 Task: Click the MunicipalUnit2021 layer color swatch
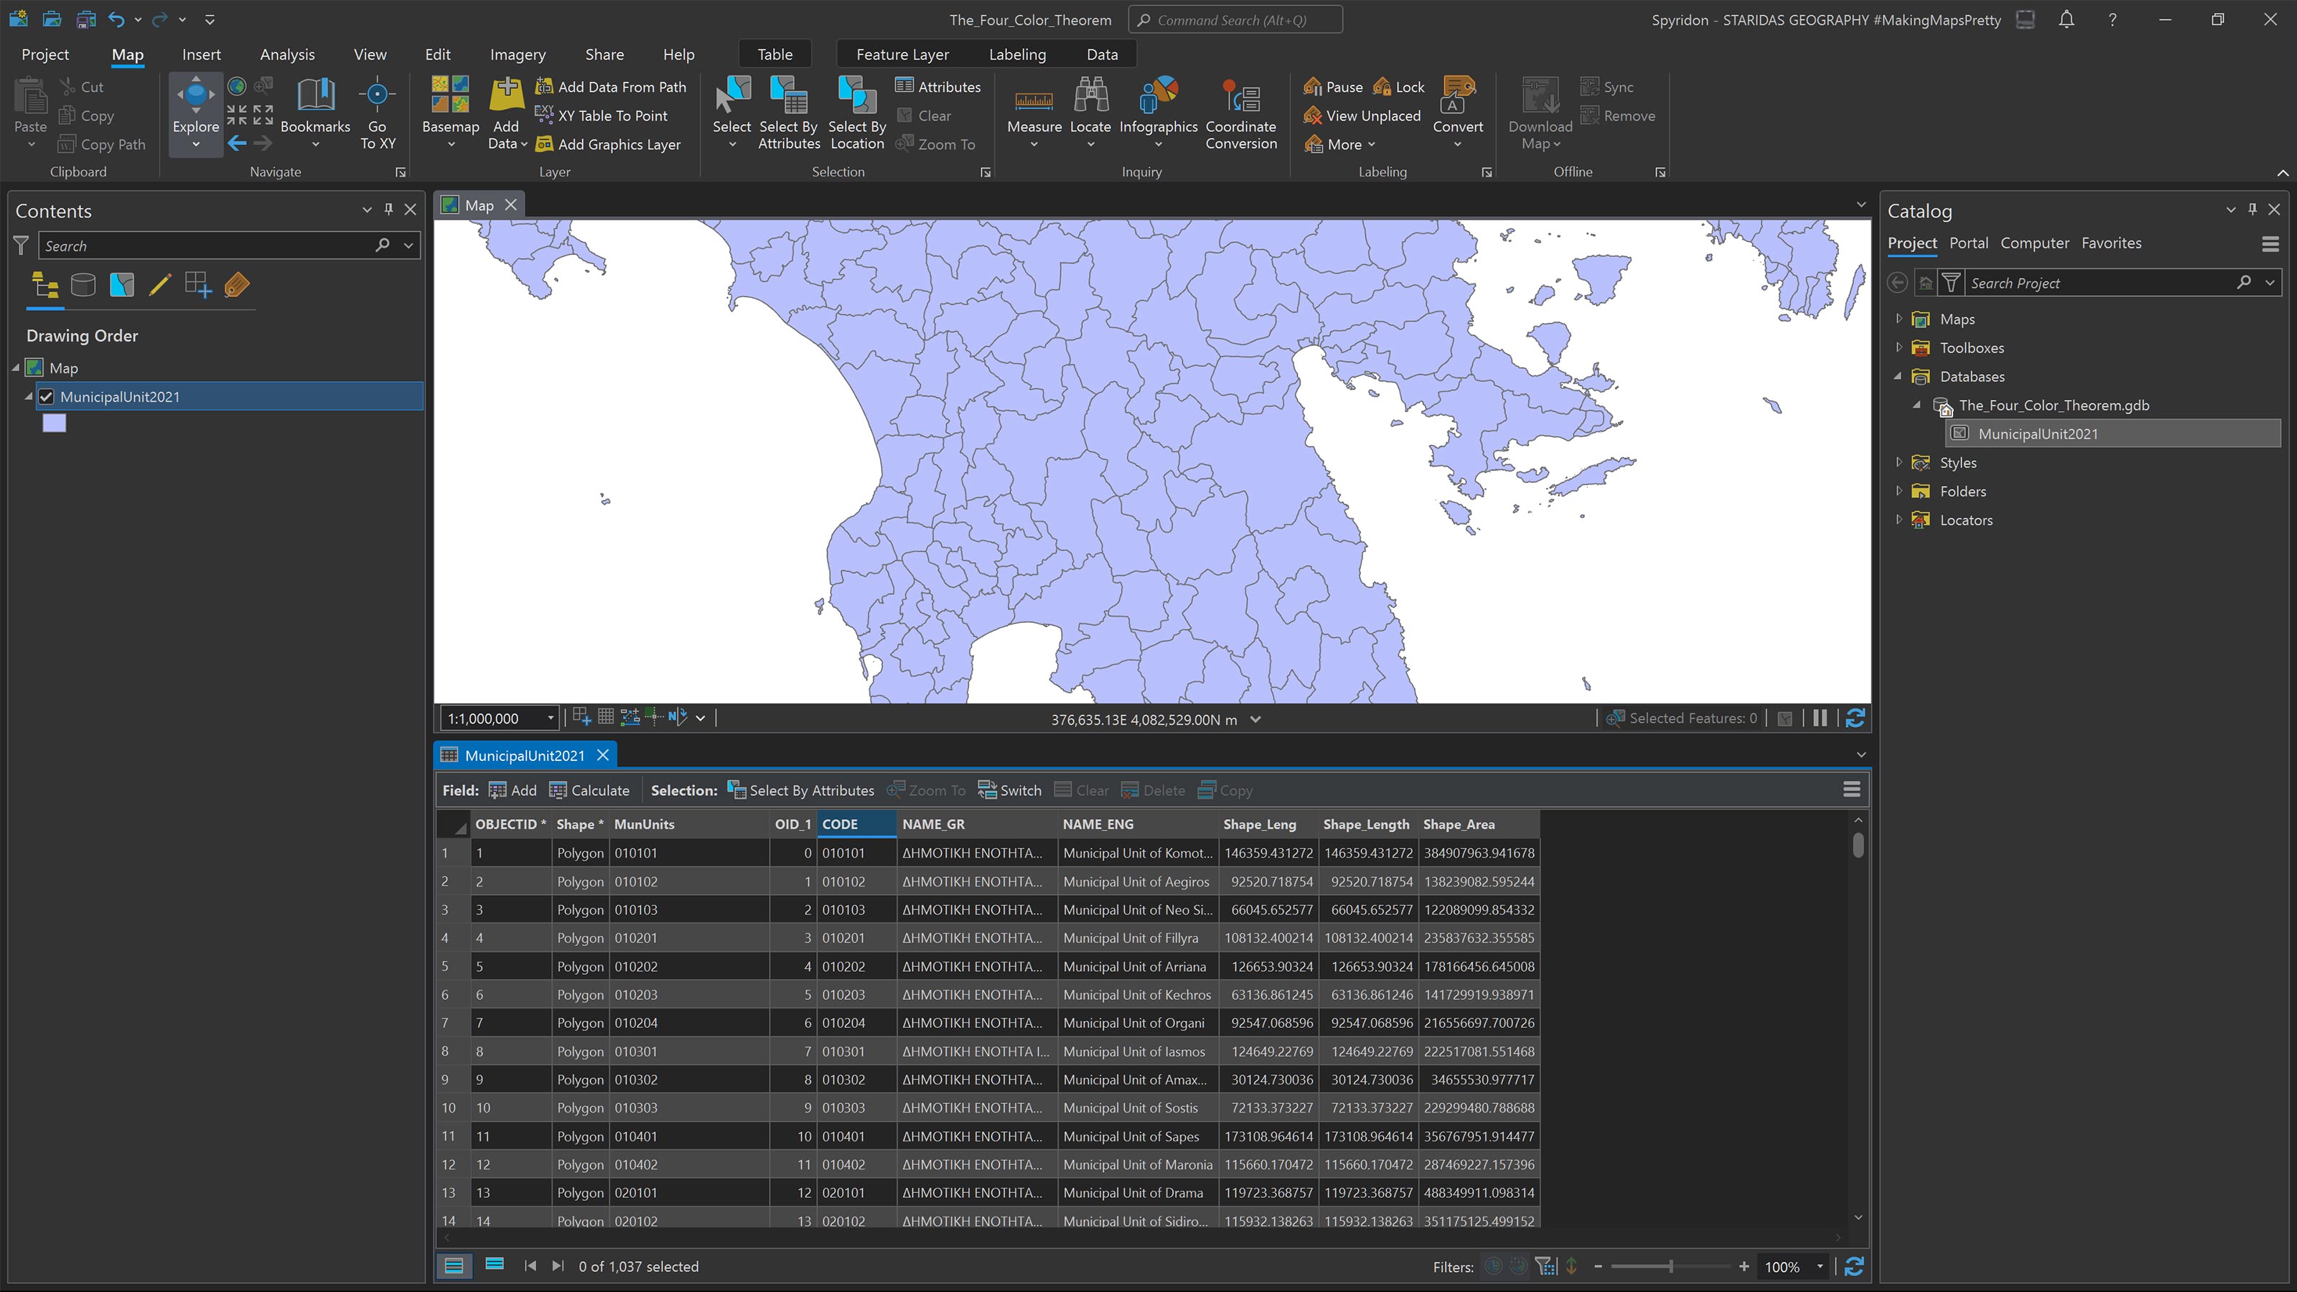click(55, 423)
